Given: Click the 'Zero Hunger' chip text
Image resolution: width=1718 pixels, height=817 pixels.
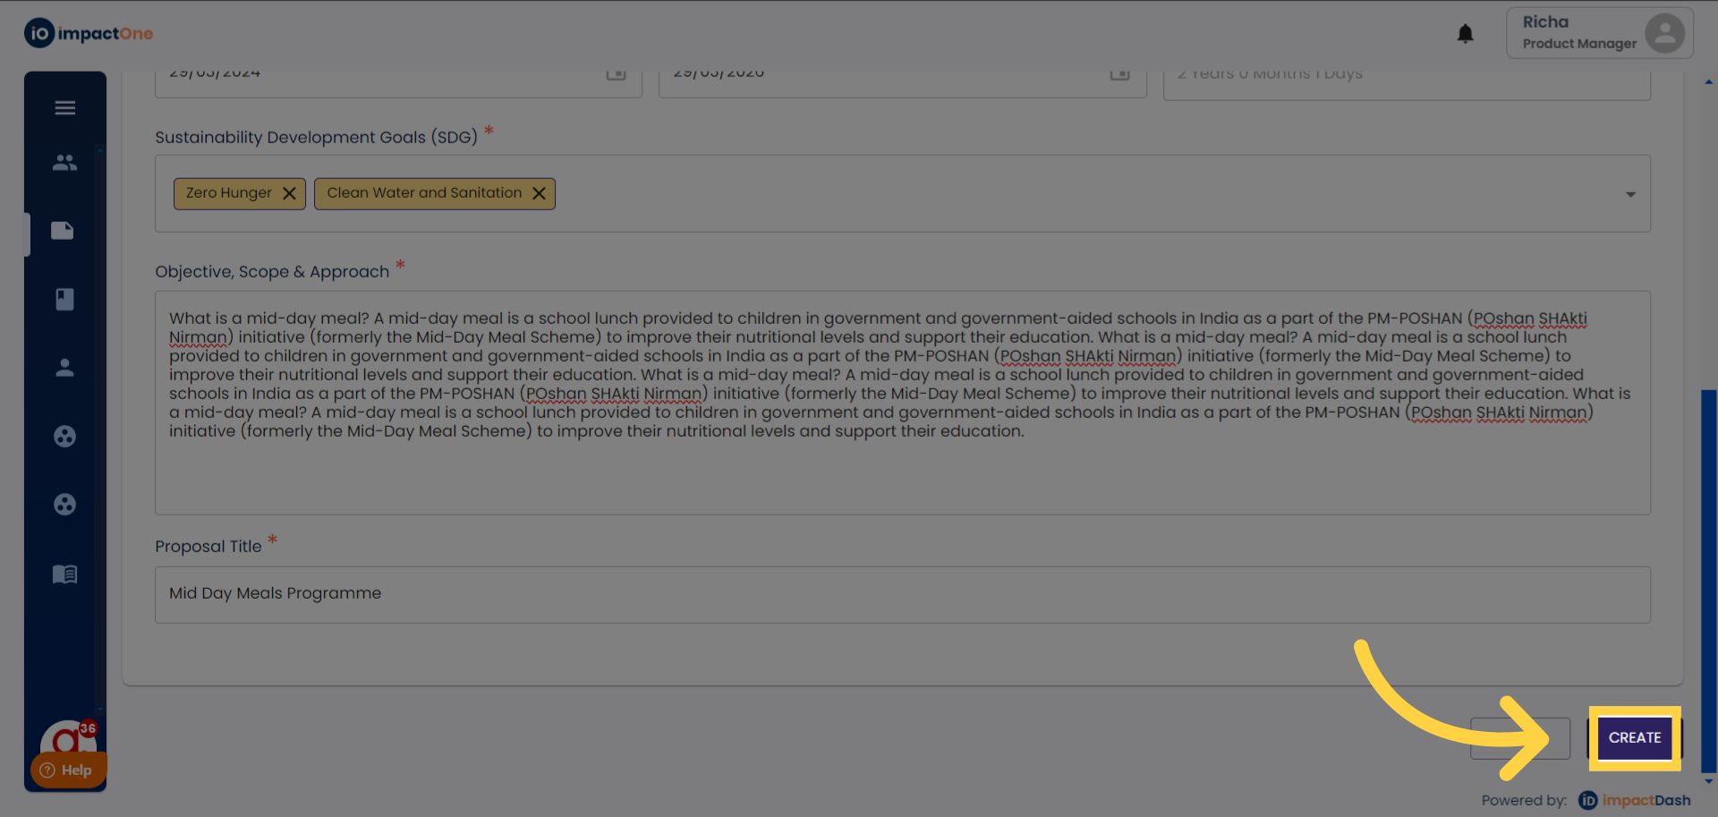Looking at the screenshot, I should (x=229, y=193).
